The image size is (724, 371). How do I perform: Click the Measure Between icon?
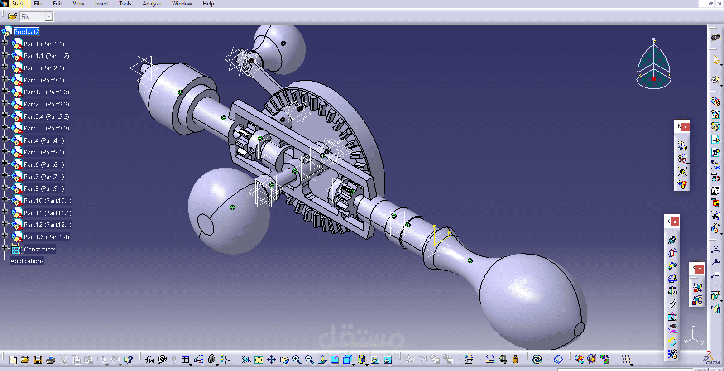coord(490,360)
